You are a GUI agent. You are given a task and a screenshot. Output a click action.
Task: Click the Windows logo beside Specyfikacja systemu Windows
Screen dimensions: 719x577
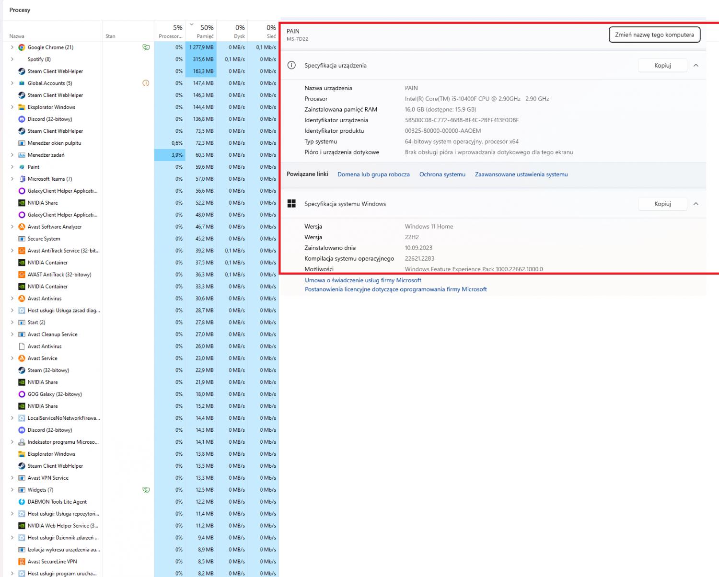coord(291,204)
